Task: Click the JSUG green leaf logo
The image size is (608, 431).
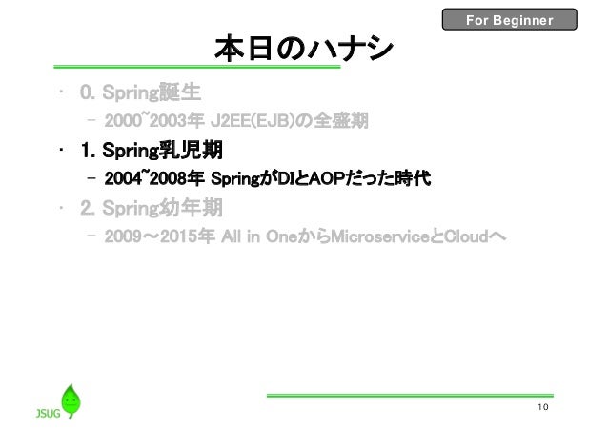Action: pos(71,401)
